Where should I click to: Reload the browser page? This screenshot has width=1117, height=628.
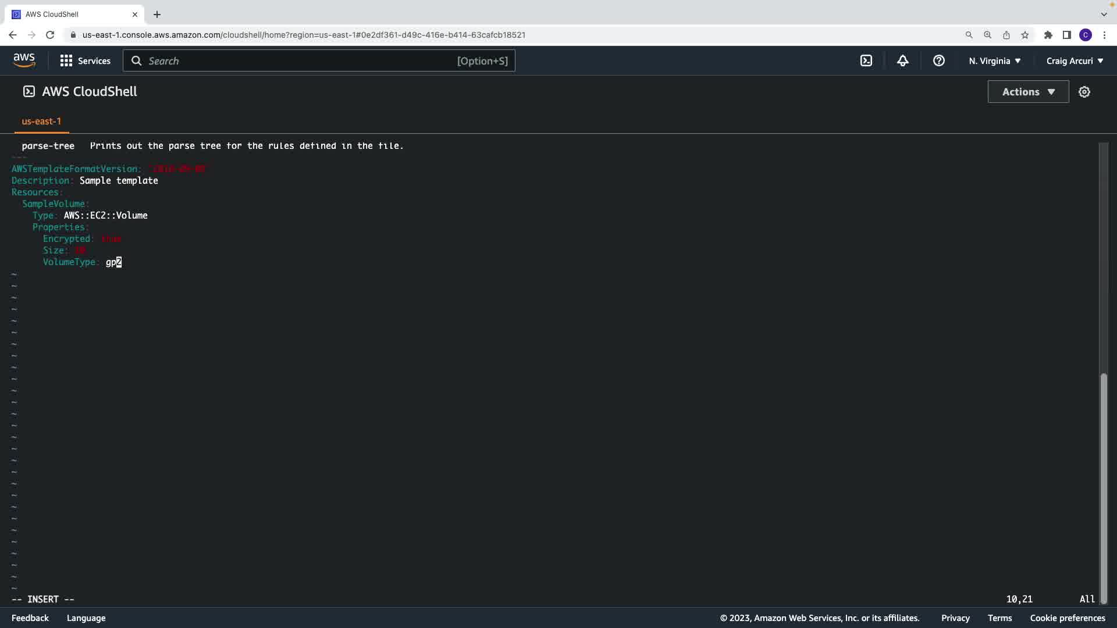click(x=50, y=35)
